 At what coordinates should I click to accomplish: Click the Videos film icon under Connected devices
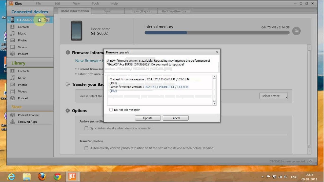click(12, 47)
